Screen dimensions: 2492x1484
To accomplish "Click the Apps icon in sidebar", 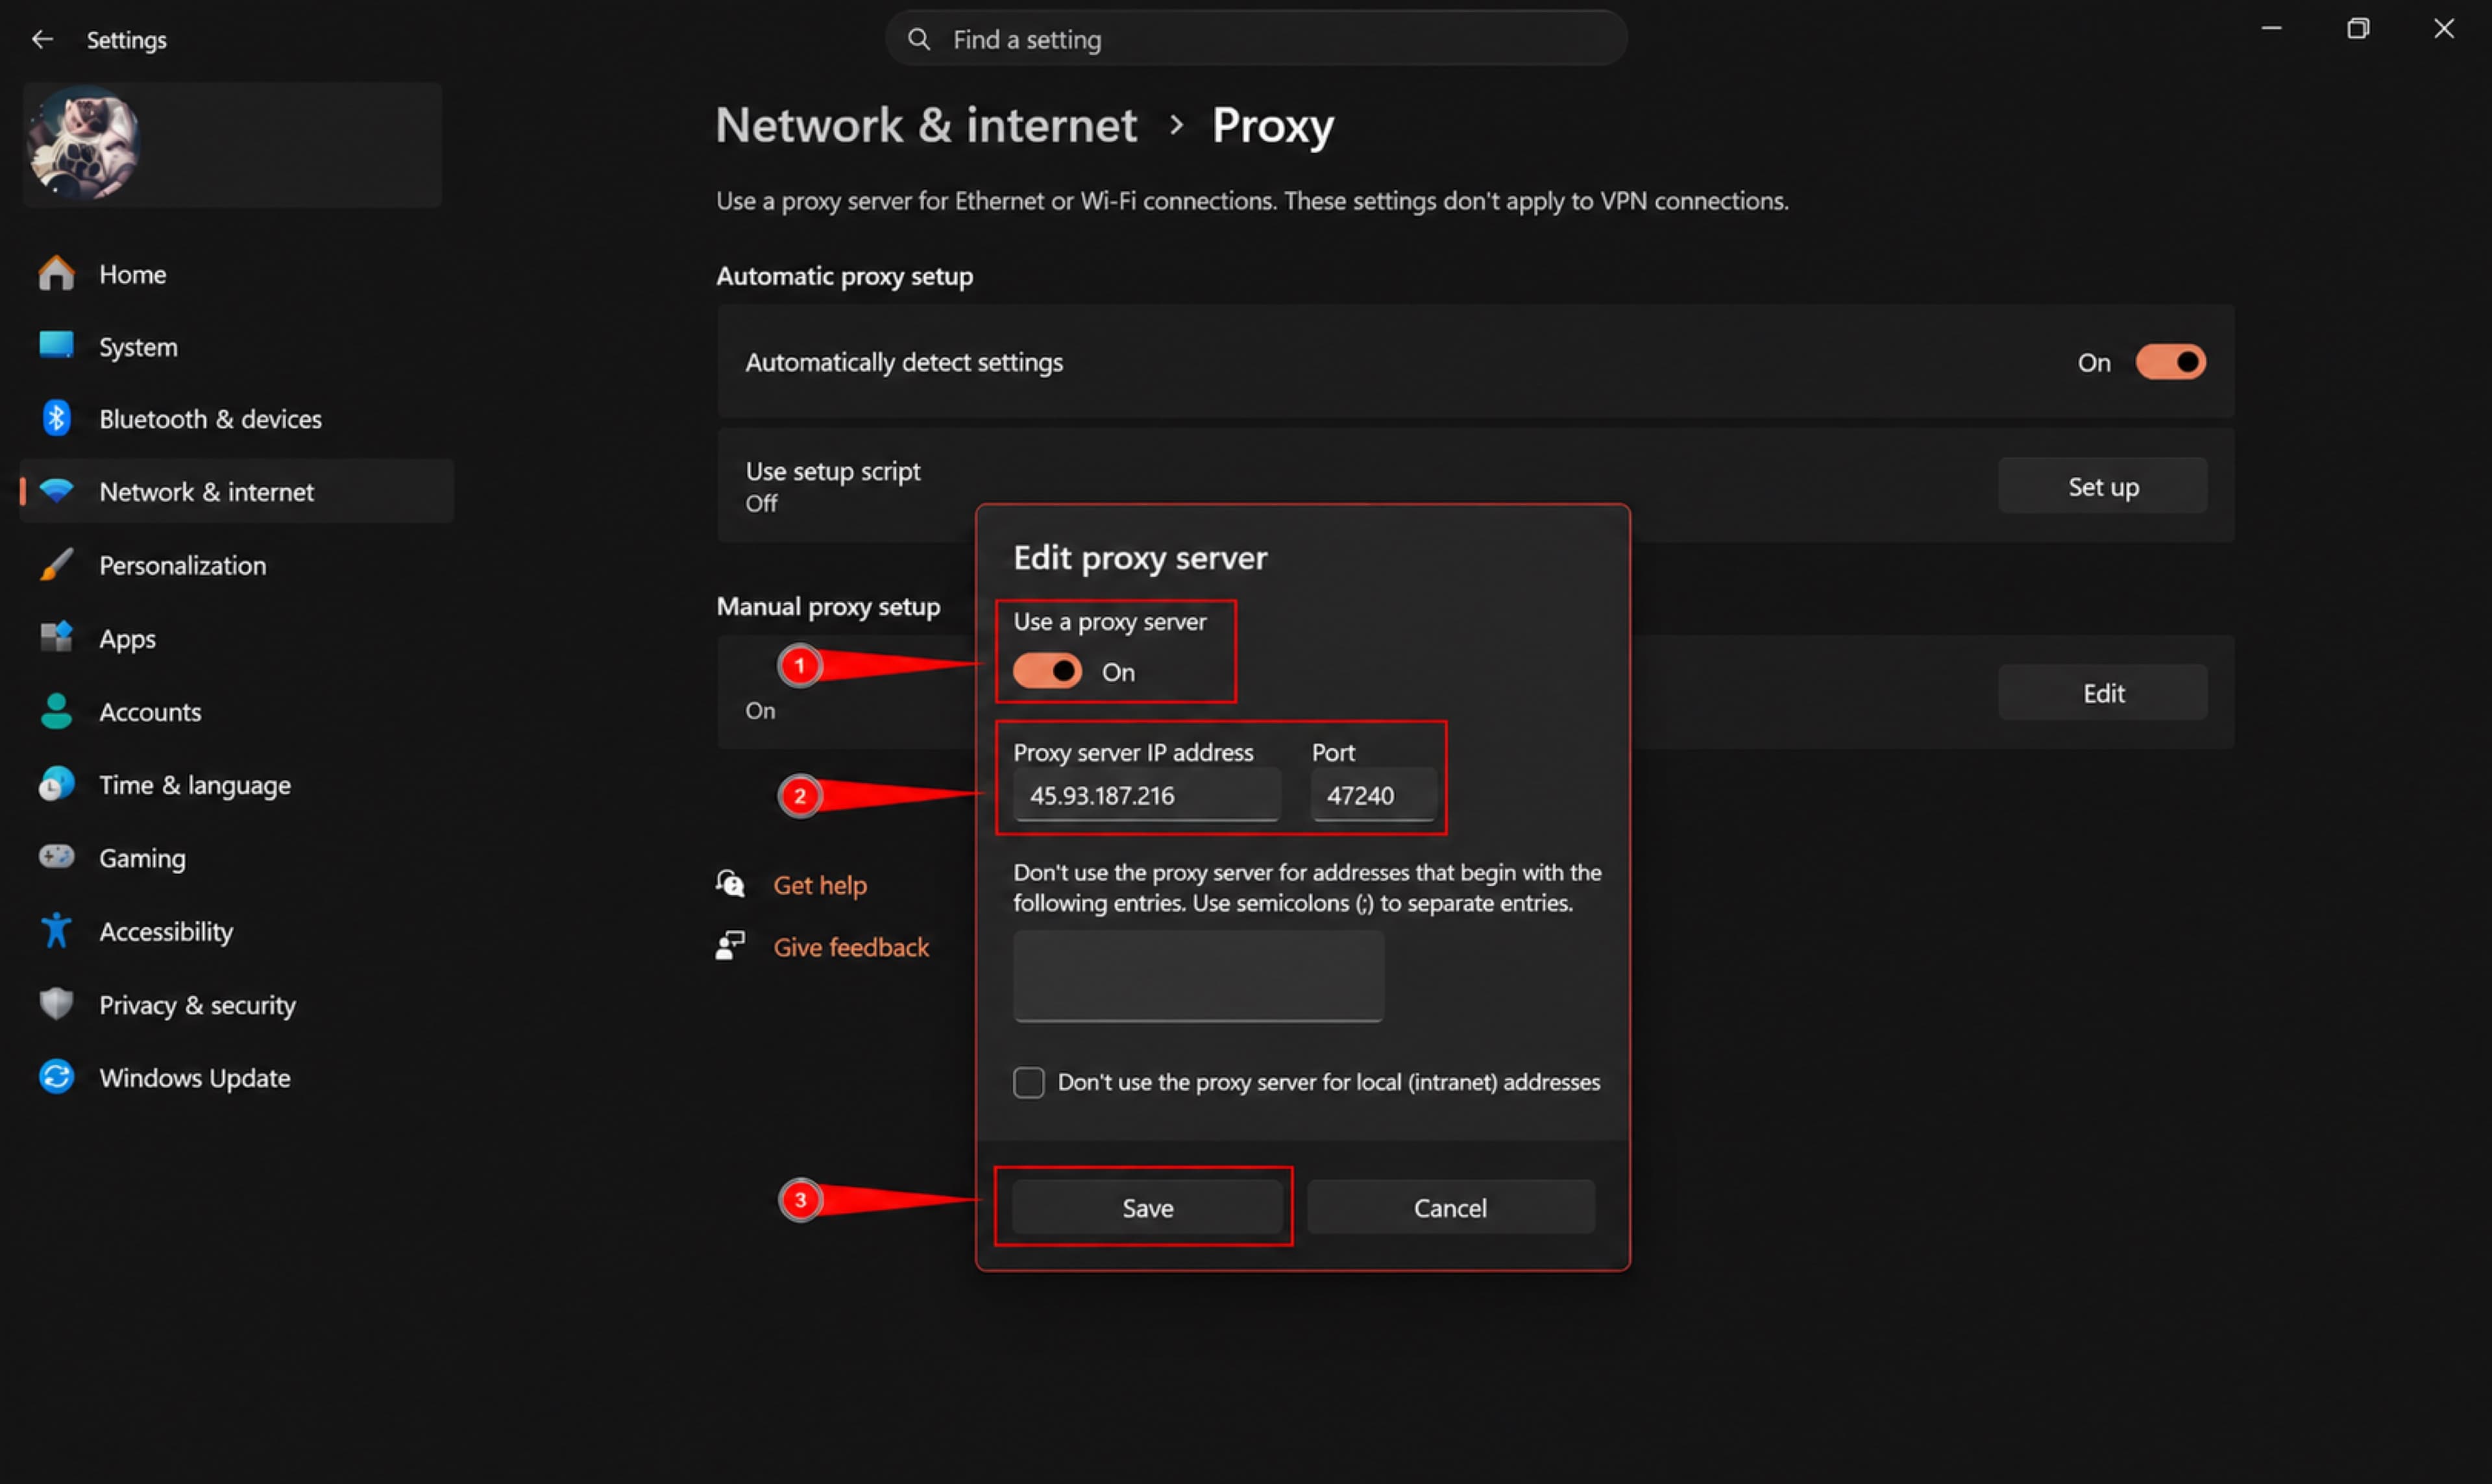I will pyautogui.click(x=56, y=637).
